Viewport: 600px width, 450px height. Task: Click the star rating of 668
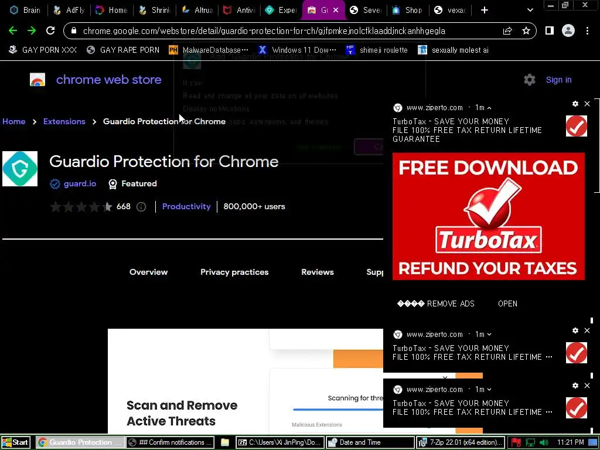tap(81, 207)
